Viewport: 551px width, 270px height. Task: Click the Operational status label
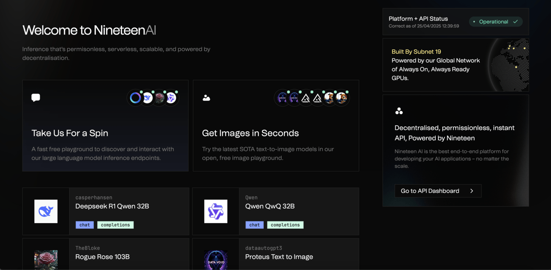tap(493, 22)
